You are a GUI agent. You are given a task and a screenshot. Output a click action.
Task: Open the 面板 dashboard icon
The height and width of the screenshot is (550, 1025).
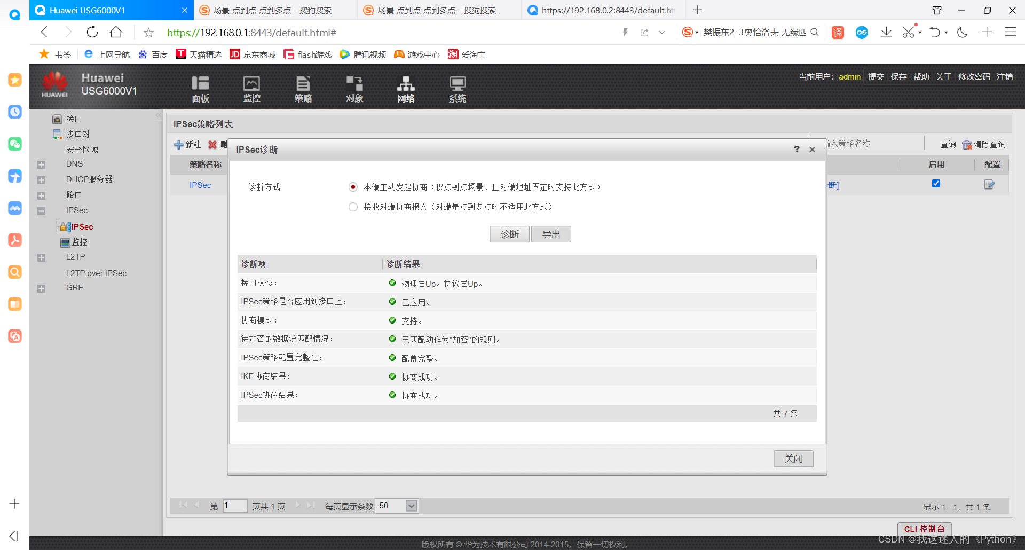200,89
